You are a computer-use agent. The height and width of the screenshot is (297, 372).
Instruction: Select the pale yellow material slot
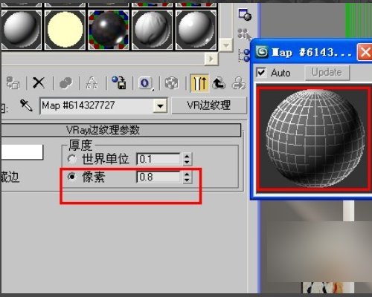click(65, 29)
